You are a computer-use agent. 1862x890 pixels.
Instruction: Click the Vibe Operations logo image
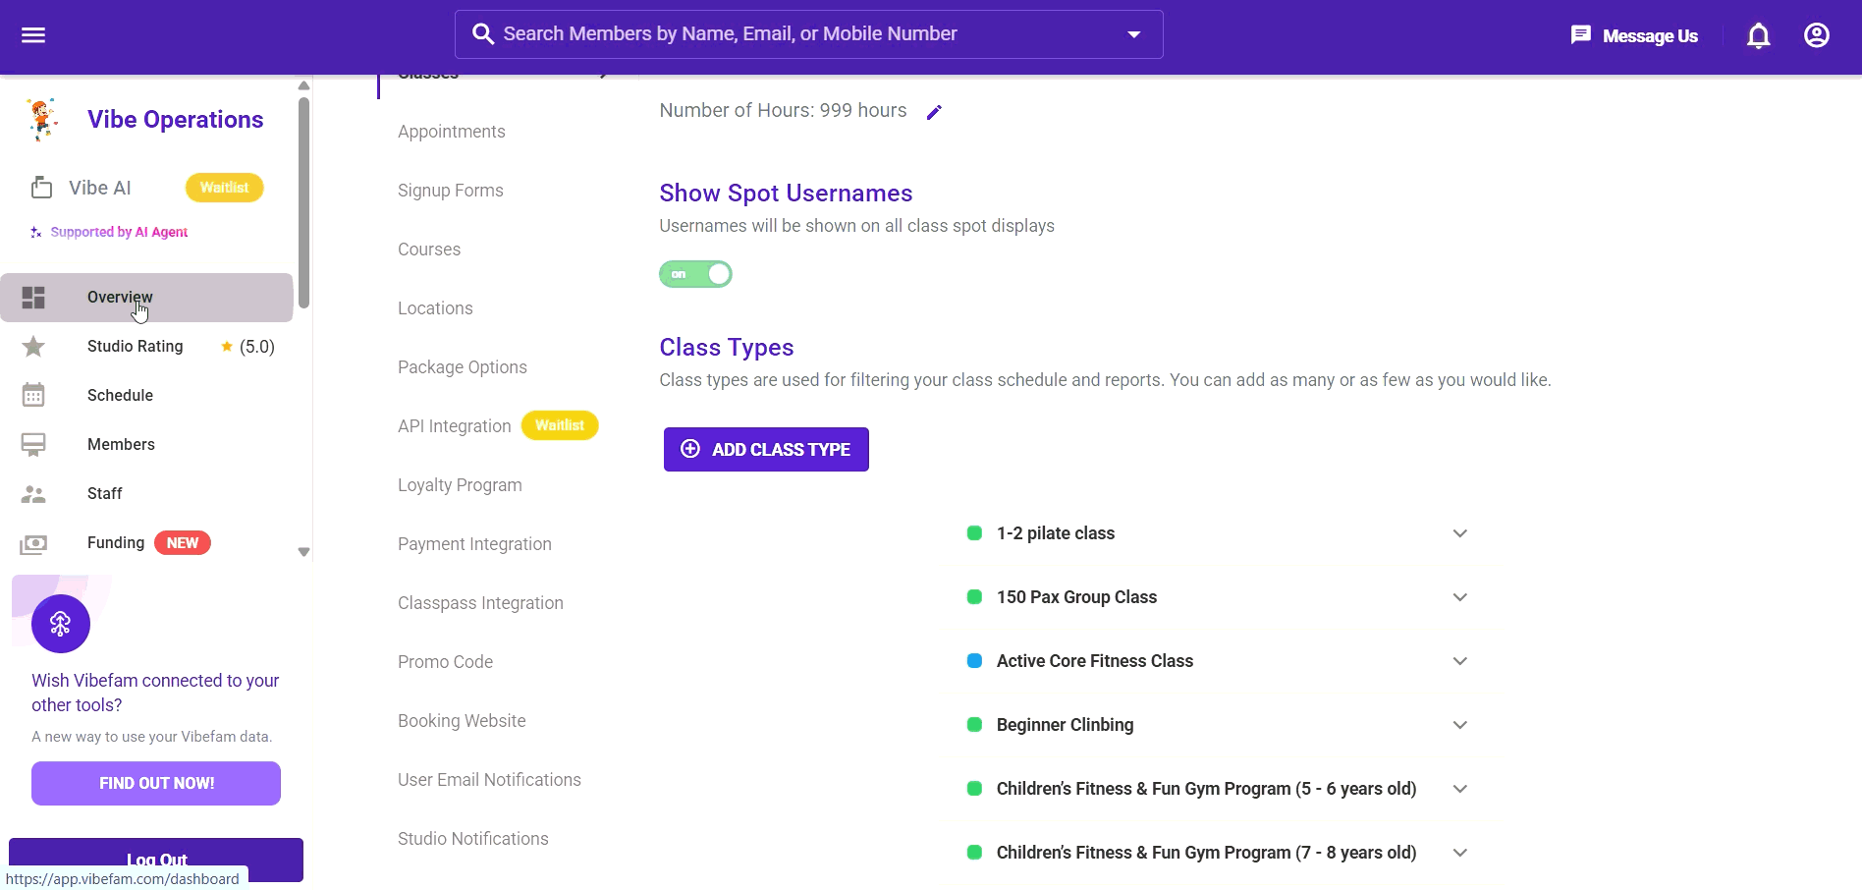tap(42, 119)
